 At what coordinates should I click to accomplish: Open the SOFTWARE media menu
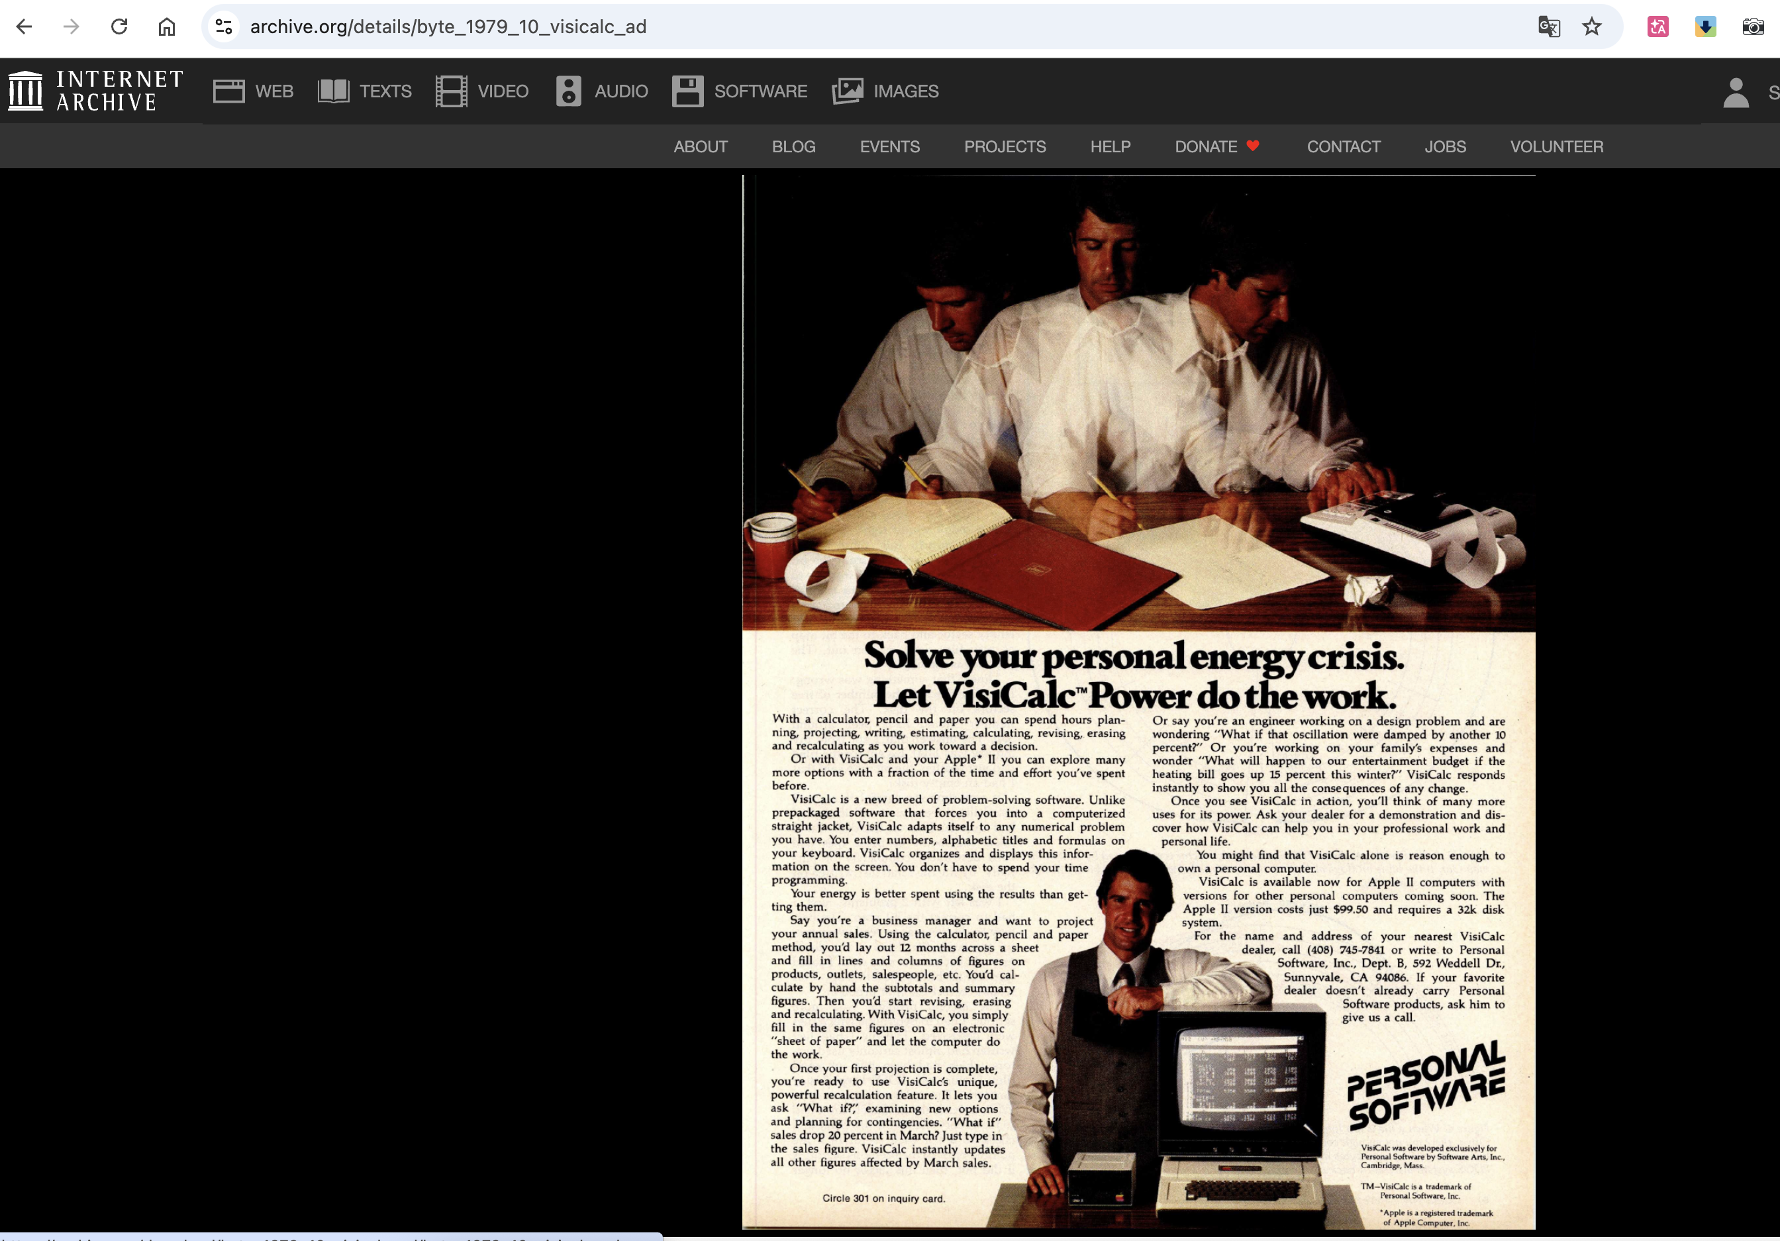(x=740, y=91)
